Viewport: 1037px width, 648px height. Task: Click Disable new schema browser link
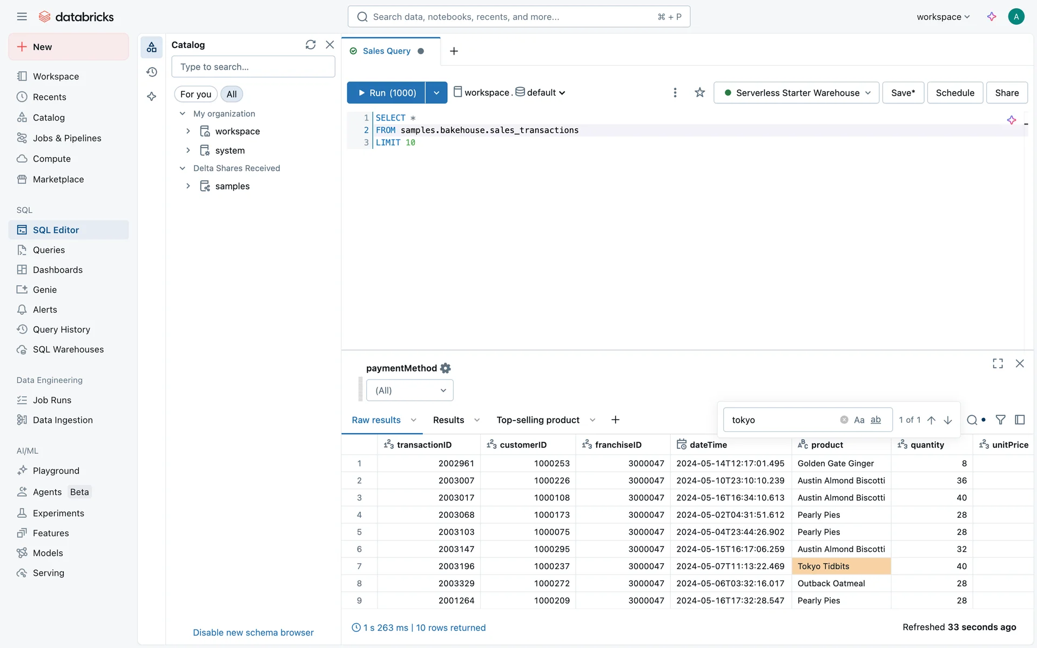tap(253, 632)
